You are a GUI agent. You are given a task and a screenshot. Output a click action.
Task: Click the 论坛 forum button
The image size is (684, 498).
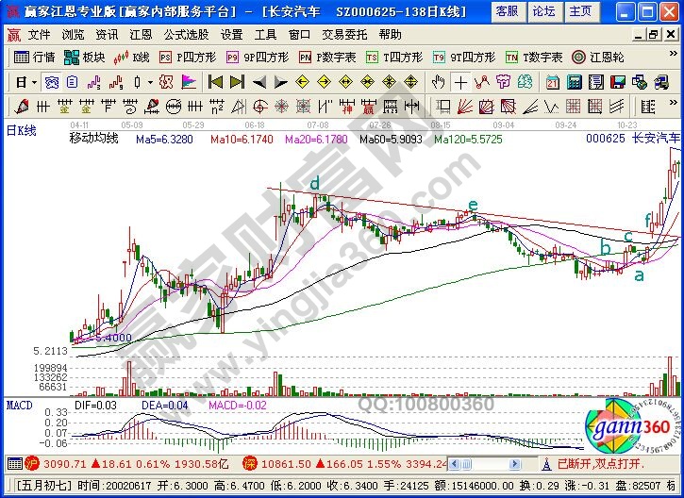[x=543, y=11]
